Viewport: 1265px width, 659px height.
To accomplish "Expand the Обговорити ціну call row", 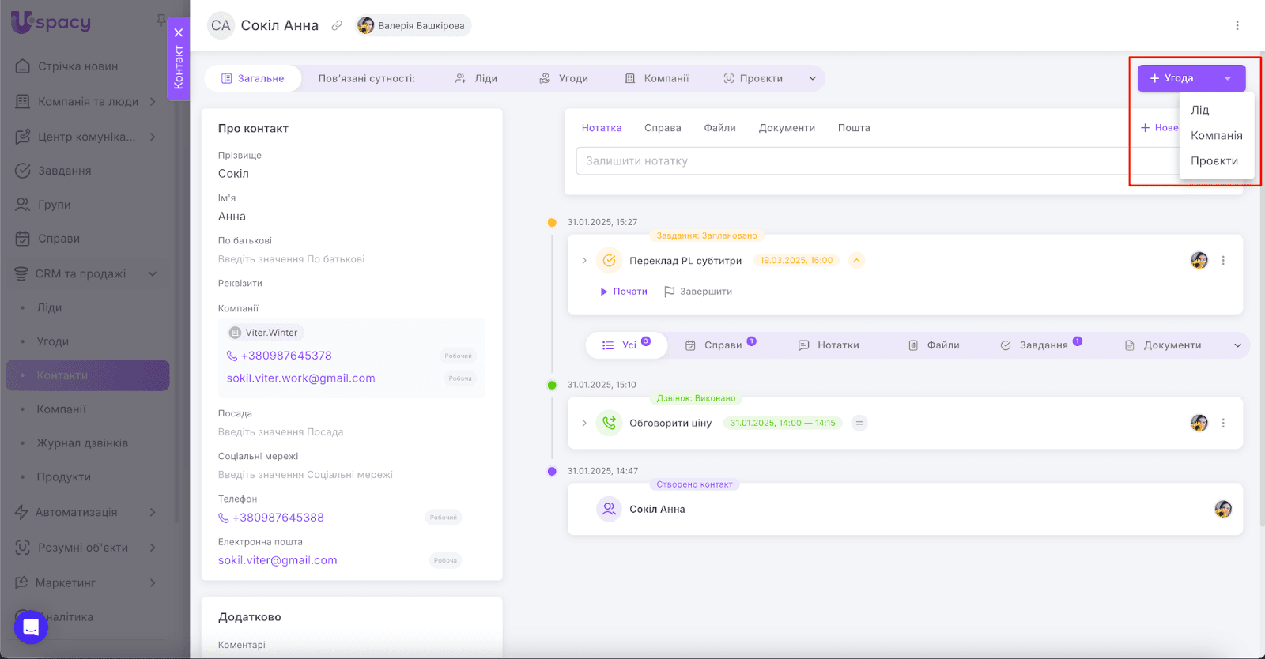I will tap(584, 424).
